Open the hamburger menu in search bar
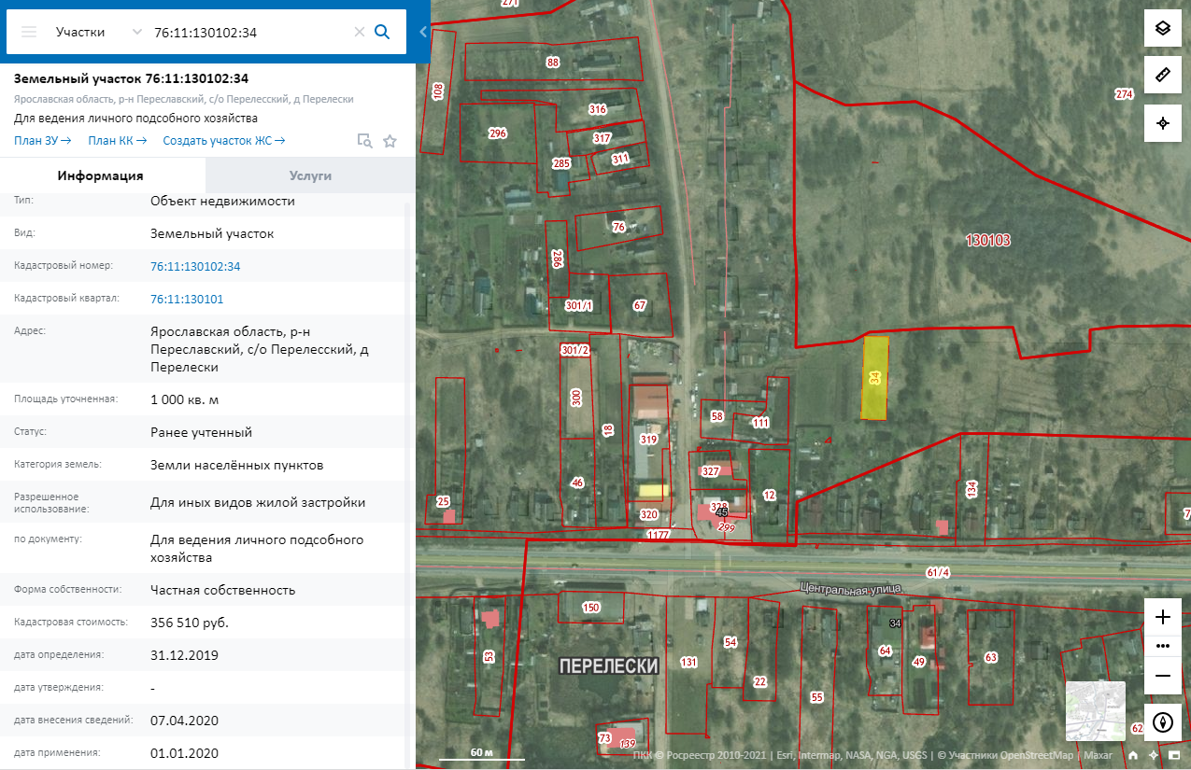The height and width of the screenshot is (770, 1191). tap(29, 32)
